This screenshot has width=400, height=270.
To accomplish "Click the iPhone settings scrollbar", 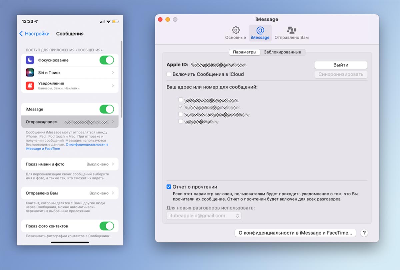I will [122, 79].
